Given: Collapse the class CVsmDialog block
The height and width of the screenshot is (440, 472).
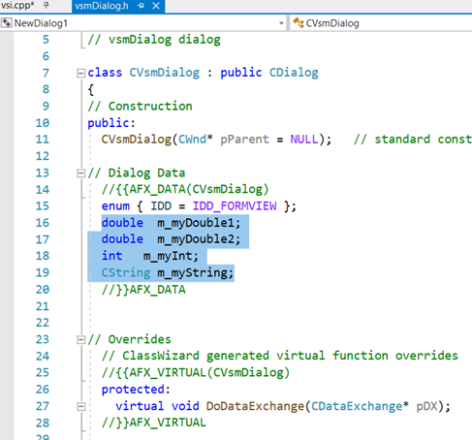Looking at the screenshot, I should [80, 74].
